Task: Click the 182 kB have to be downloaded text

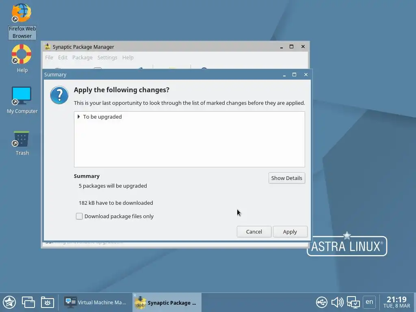Action: coord(116,203)
